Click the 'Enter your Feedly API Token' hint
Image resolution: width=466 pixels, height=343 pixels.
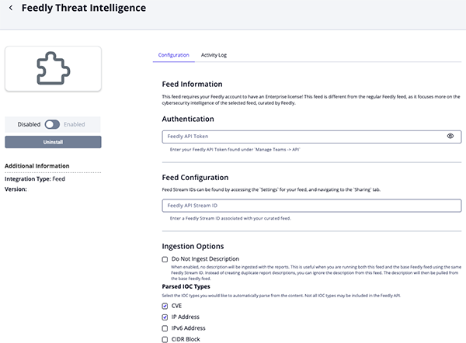pos(235,150)
